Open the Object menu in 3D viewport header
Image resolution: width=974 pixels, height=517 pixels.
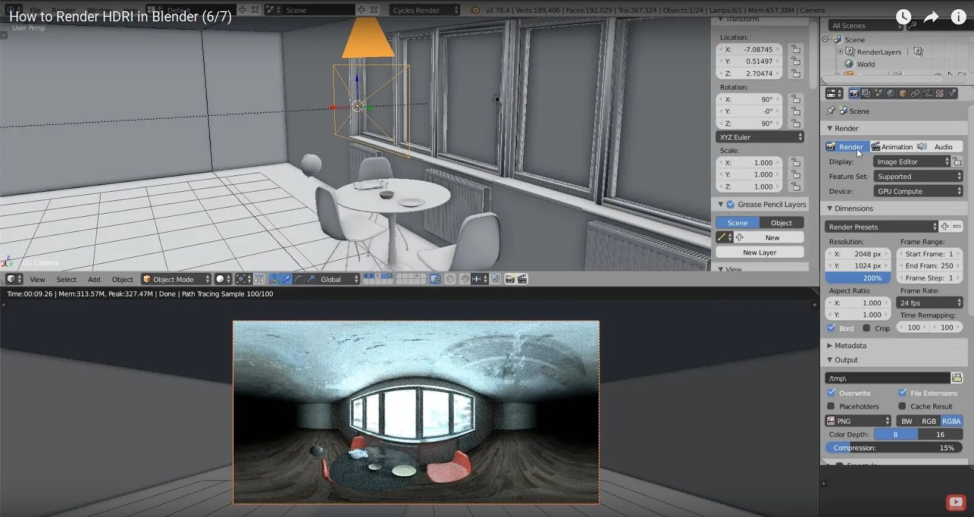[122, 280]
